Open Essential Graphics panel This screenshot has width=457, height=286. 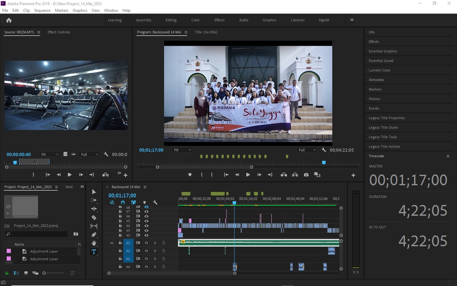coord(383,51)
